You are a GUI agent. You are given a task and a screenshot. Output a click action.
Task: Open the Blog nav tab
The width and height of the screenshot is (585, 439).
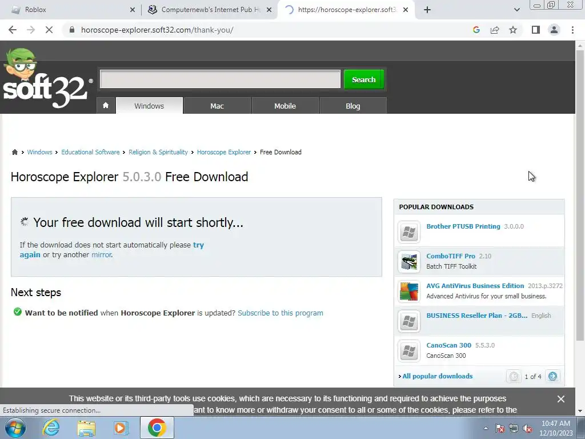353,106
